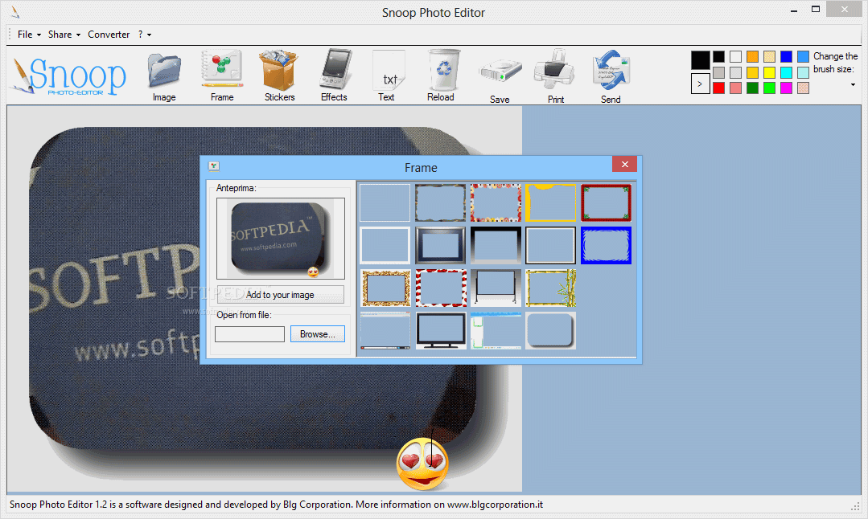Pick the cyan color swatch
The height and width of the screenshot is (519, 868).
tap(786, 72)
